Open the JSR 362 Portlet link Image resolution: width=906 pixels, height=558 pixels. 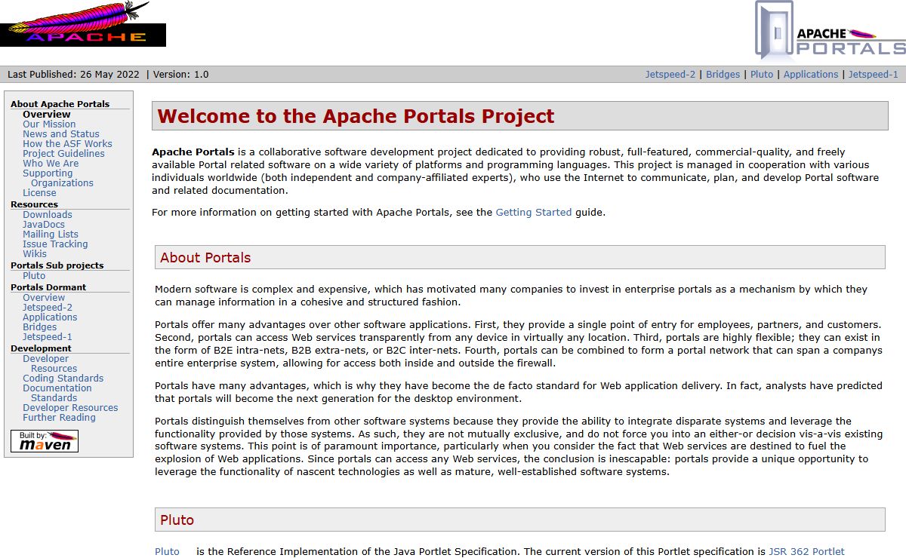point(806,552)
